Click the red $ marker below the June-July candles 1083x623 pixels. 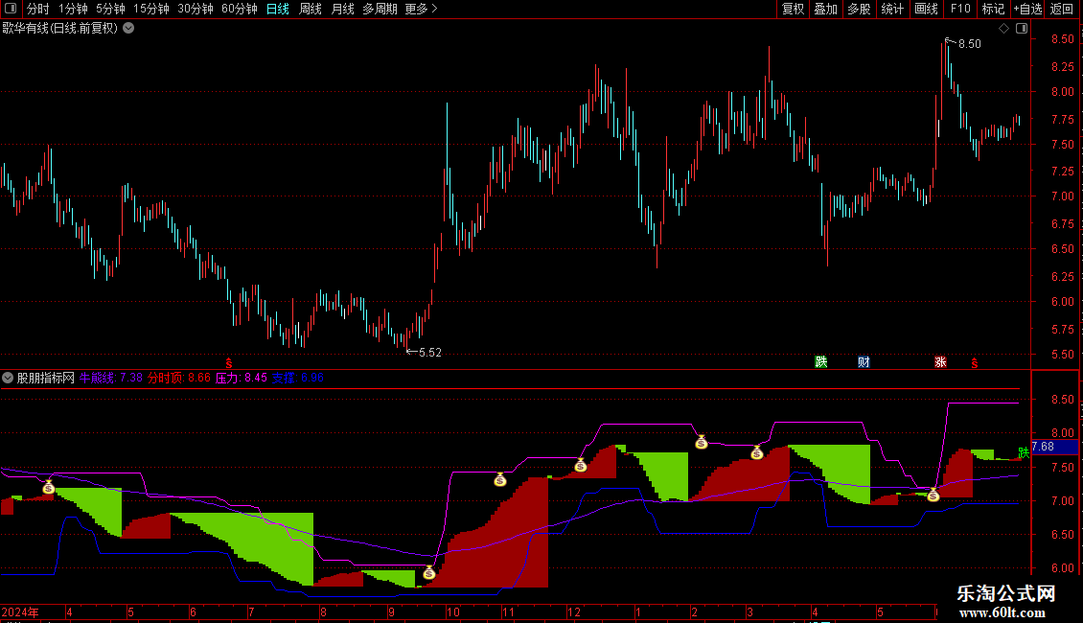(229, 363)
